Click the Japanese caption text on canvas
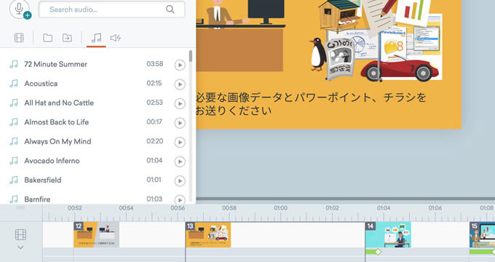 tap(311, 104)
